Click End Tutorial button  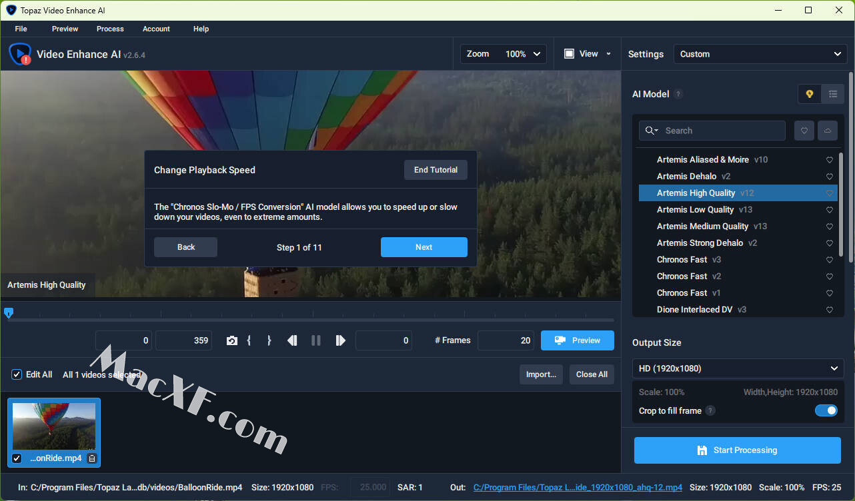click(436, 170)
